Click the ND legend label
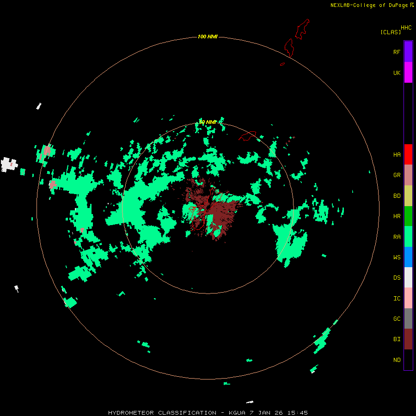This screenshot has width=416, height=416. point(397,360)
